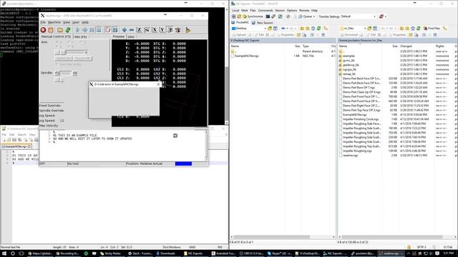Click Upload button in local panel
This screenshot has width=458, height=257.
click(x=239, y=35)
